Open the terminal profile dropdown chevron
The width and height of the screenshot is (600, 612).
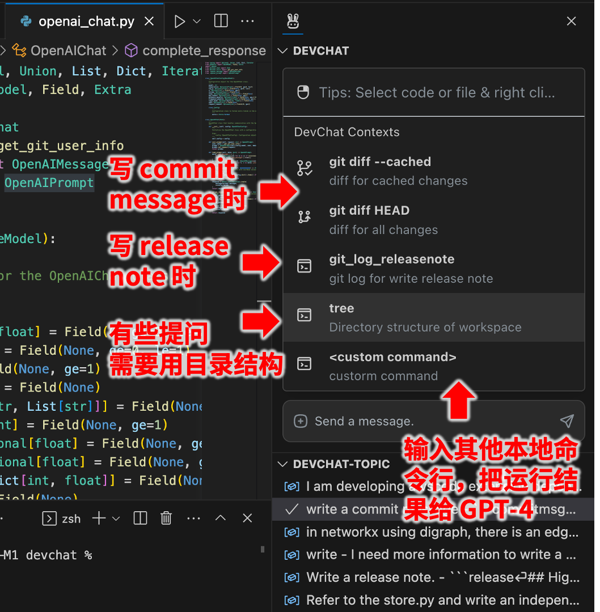point(115,517)
